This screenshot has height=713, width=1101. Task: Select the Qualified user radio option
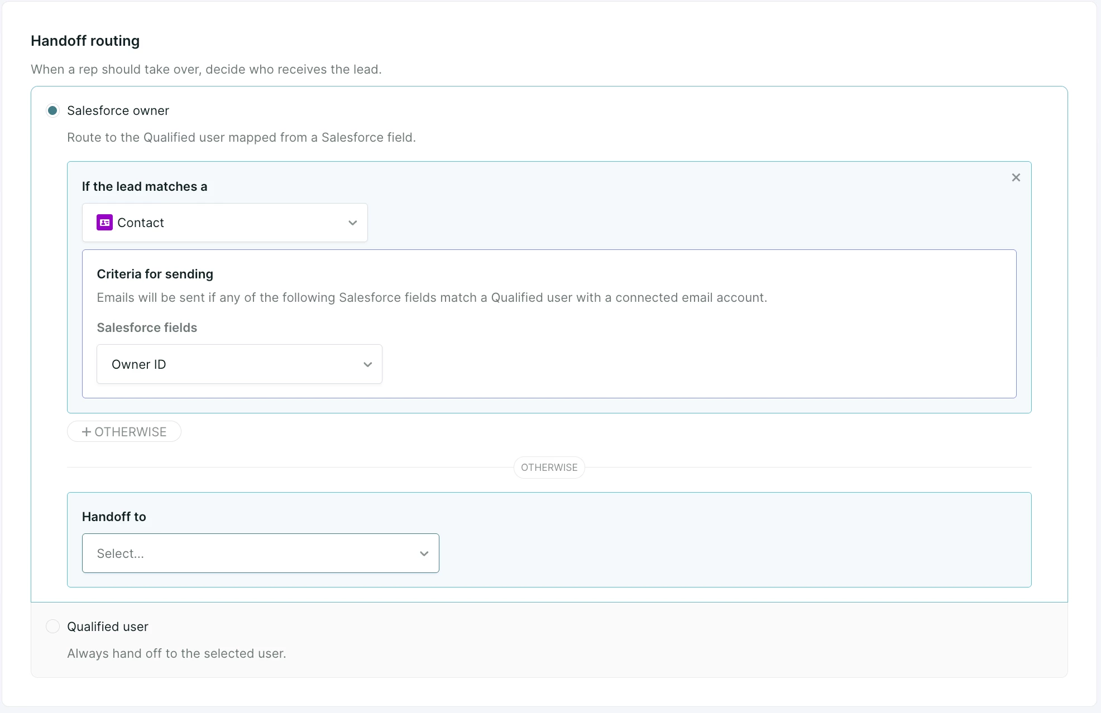[52, 627]
